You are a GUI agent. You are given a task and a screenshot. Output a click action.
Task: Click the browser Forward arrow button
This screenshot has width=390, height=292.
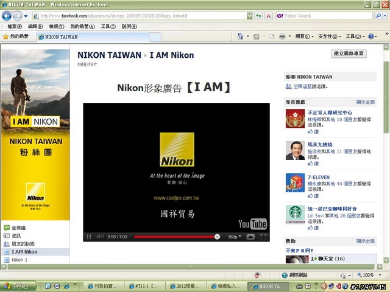[17, 16]
